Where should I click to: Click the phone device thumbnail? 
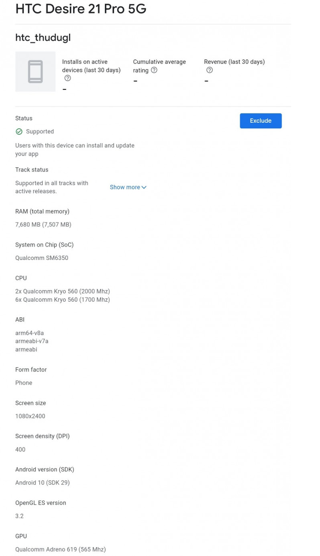[x=35, y=71]
